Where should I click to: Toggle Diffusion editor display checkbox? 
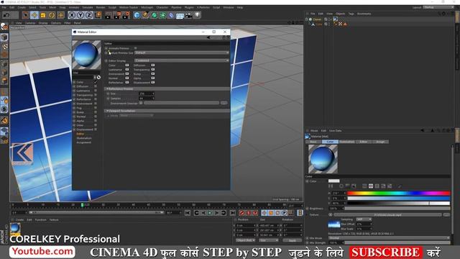153,65
